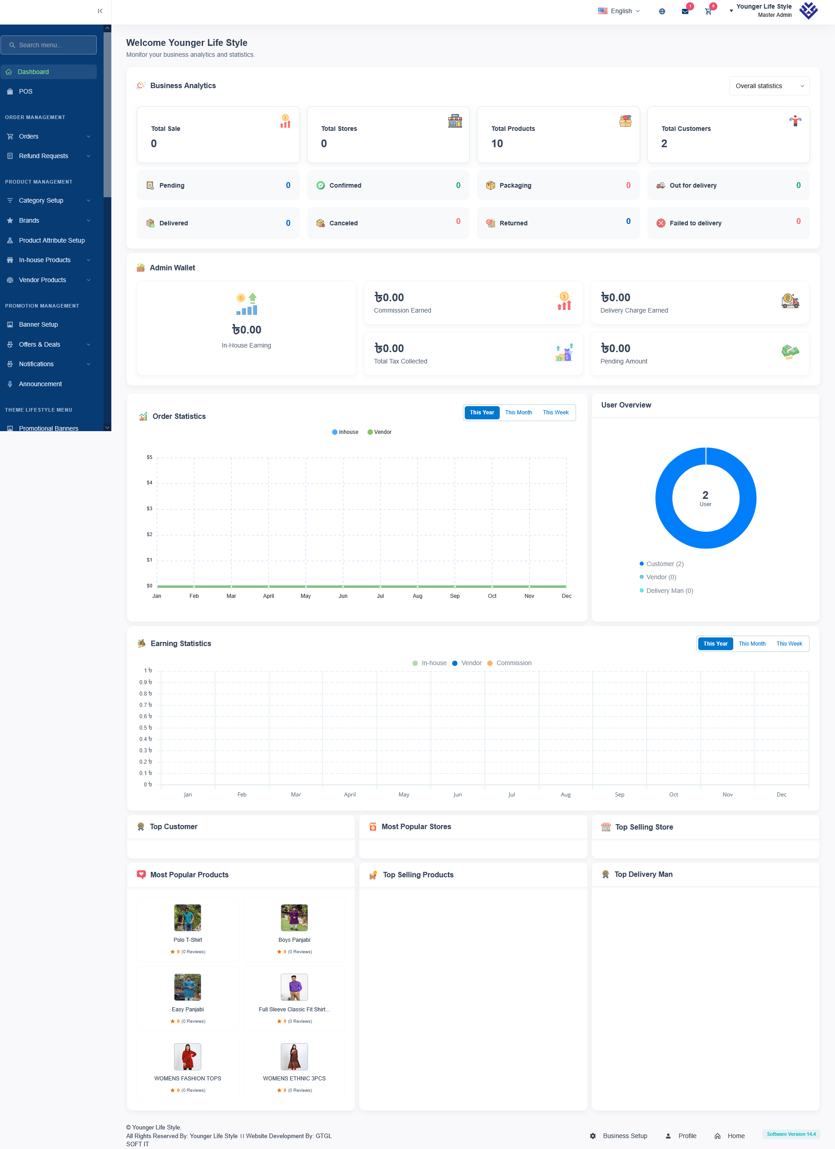This screenshot has width=835, height=1149.
Task: Open Promotional Banners sidebar link
Action: [x=49, y=428]
